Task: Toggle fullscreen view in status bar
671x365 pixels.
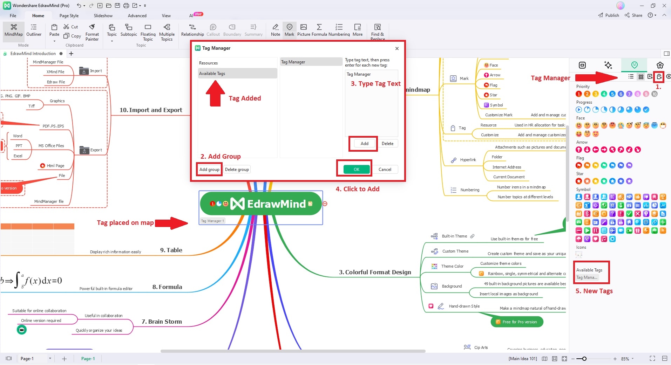Action: 652,358
